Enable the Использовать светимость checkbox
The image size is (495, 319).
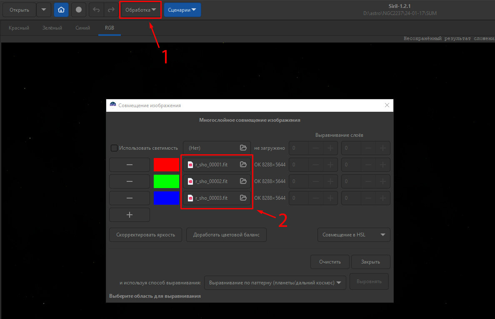(x=114, y=148)
